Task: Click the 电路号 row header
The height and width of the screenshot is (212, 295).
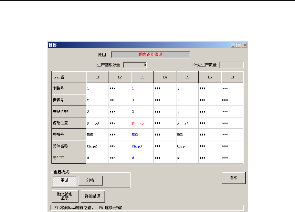Action: [x=69, y=88]
